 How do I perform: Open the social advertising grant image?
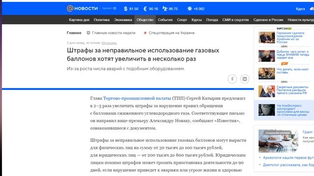click(278, 141)
